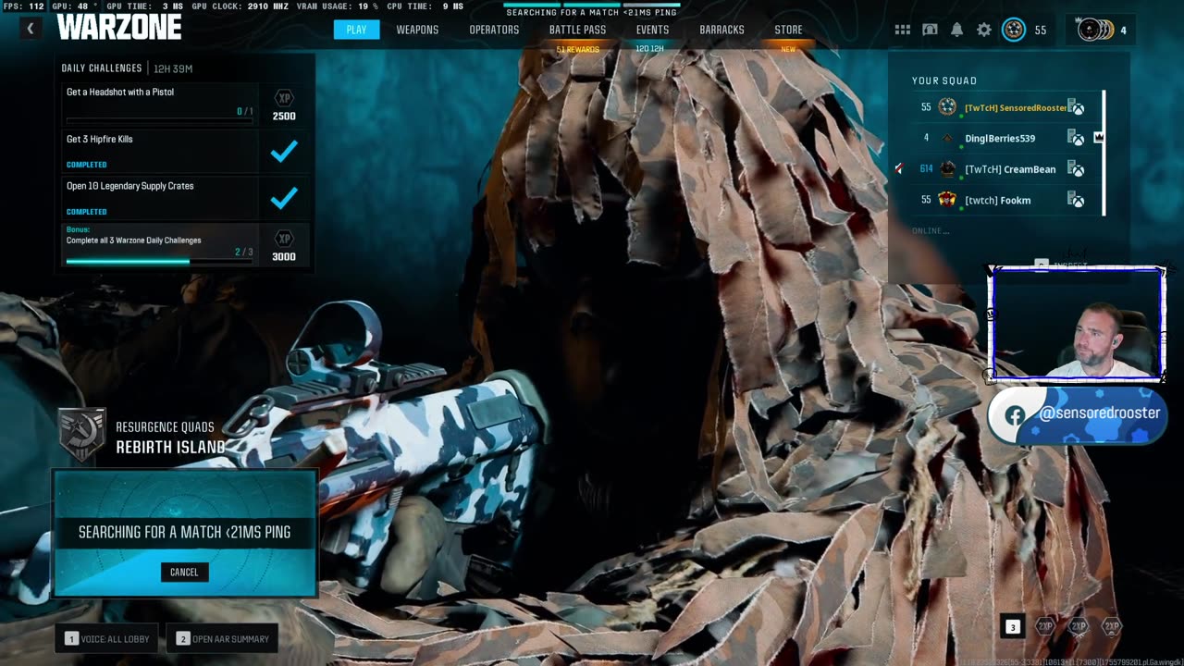The image size is (1184, 666).
Task: Click the Xbox platform icon for Fookm
Action: (x=1076, y=200)
